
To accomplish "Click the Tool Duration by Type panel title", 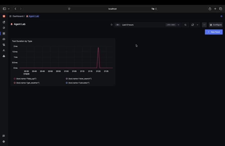I will coord(22,41).
